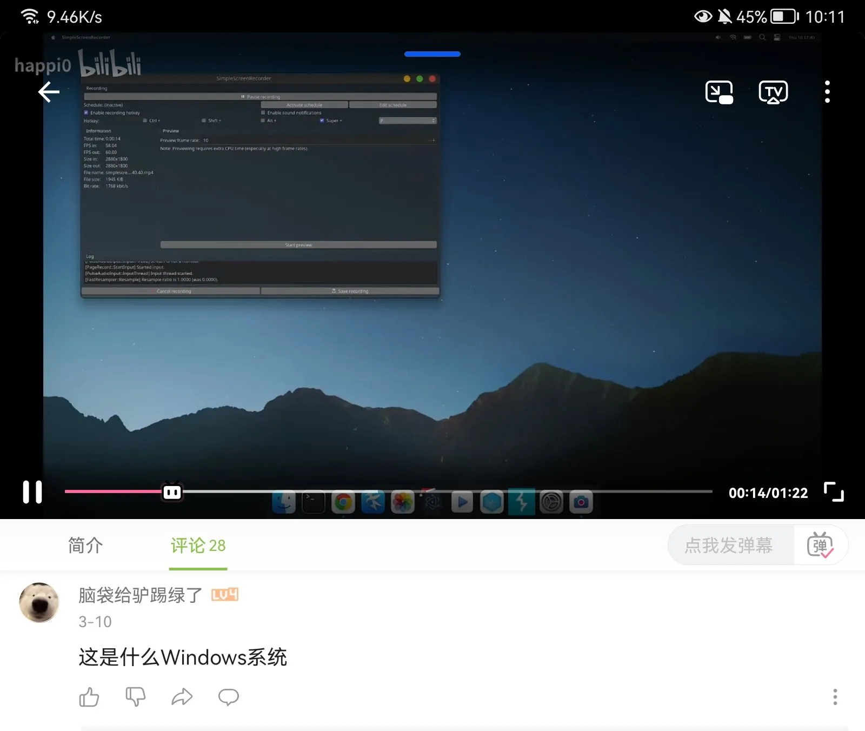
Task: Open the comment's more options menu
Action: [x=835, y=697]
